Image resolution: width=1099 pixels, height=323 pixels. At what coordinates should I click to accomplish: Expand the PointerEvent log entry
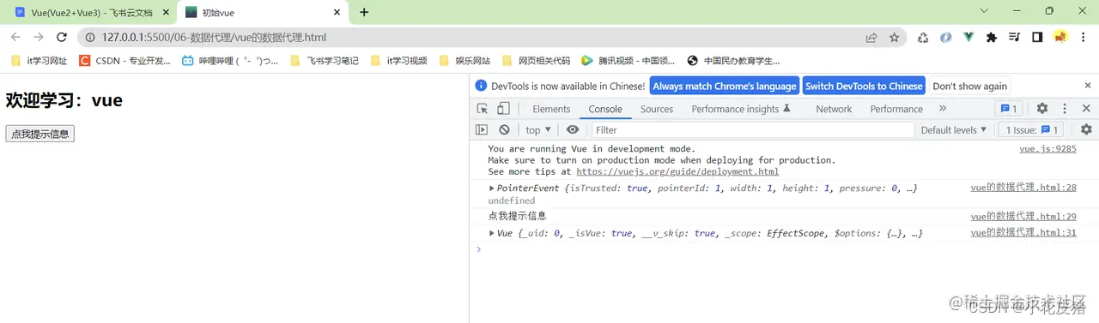click(492, 188)
